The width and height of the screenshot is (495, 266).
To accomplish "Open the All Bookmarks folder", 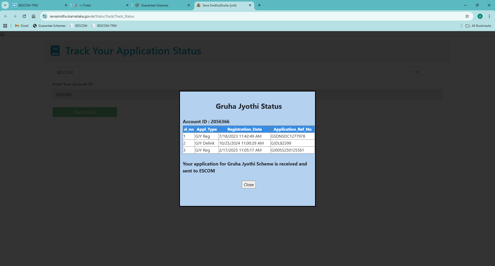I will 478,26.
